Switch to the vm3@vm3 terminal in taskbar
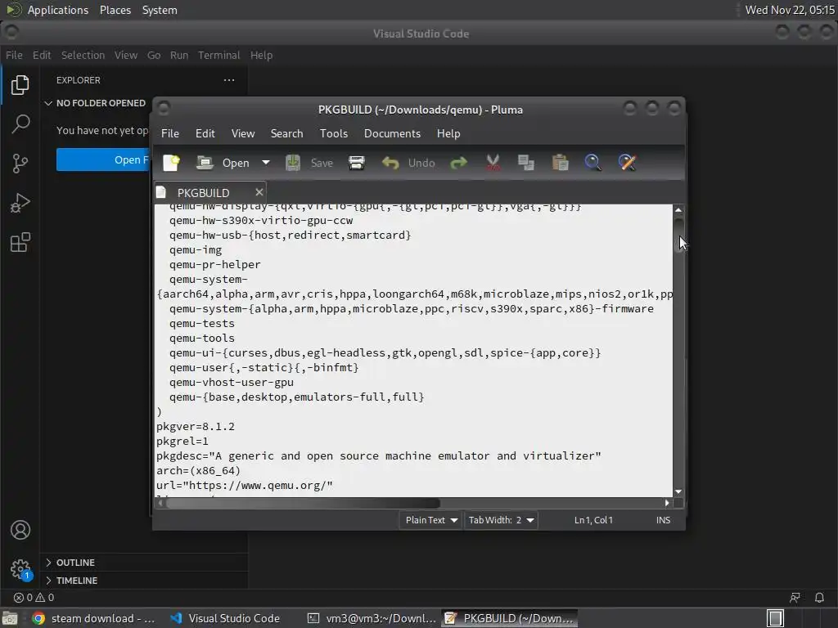 click(372, 618)
